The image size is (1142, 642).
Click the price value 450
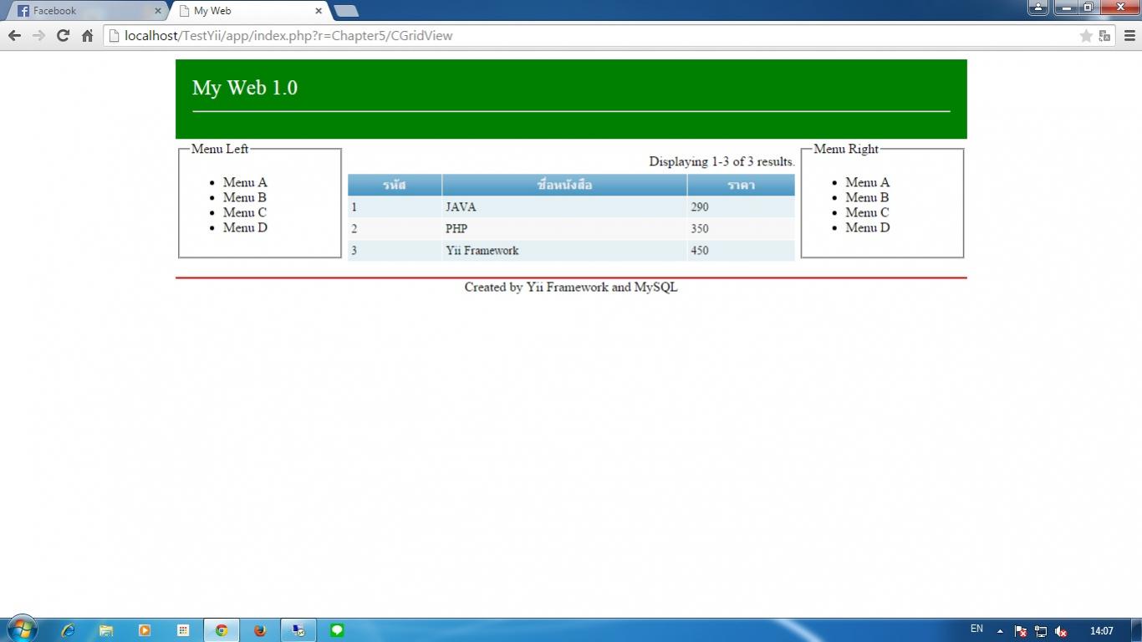point(700,250)
